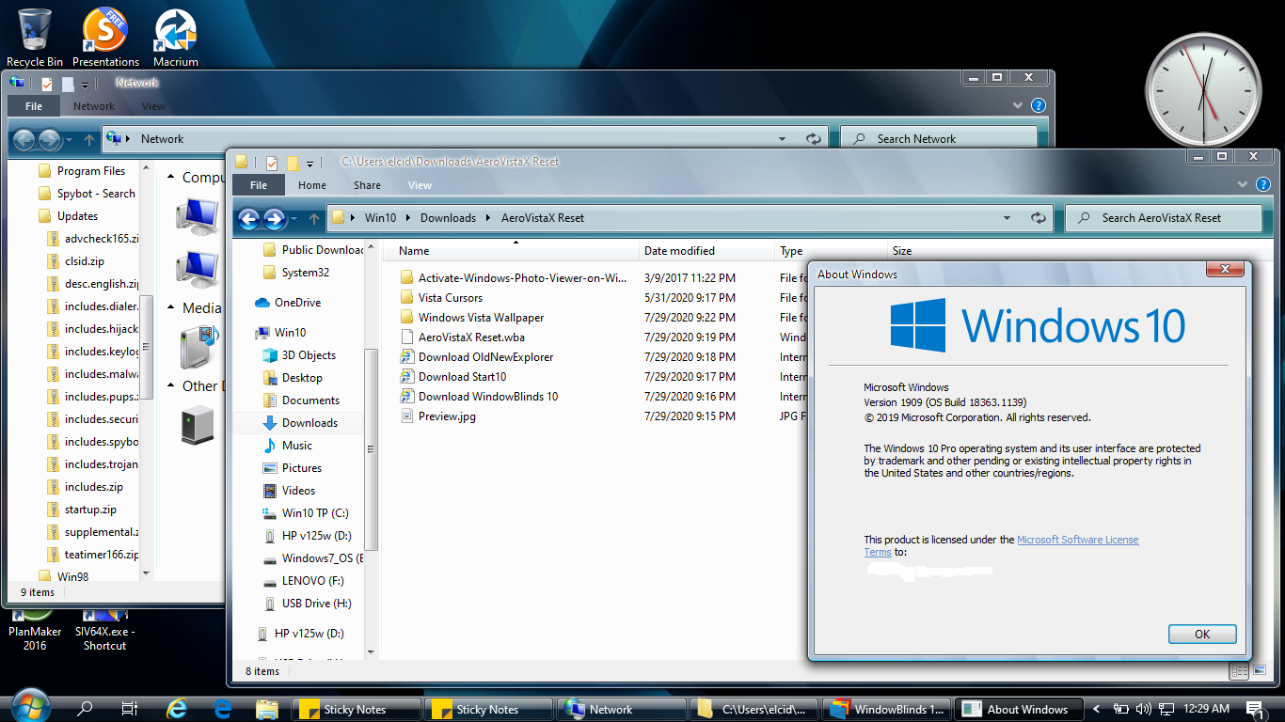
Task: Launch Presentations desktop shortcut
Action: click(105, 38)
